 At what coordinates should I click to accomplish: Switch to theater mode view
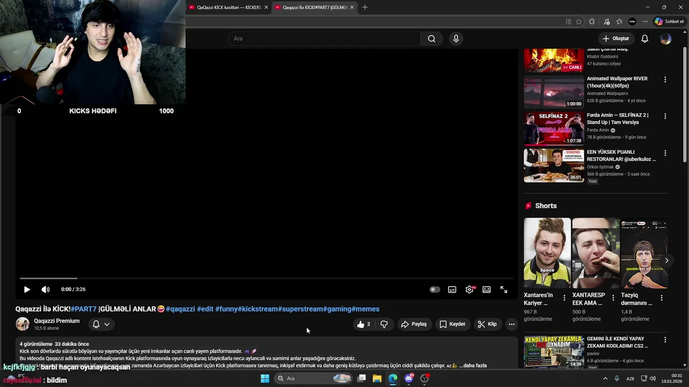pos(487,289)
